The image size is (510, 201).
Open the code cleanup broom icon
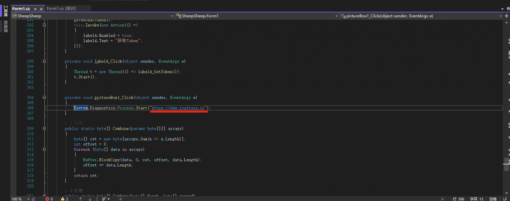click(103, 199)
